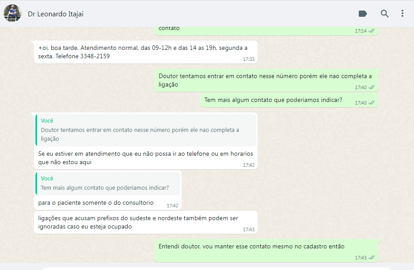Screen dimensions: 414x270
Task: Select message about 'prefixos do sudeste e nordeste'
Action: click(146, 222)
